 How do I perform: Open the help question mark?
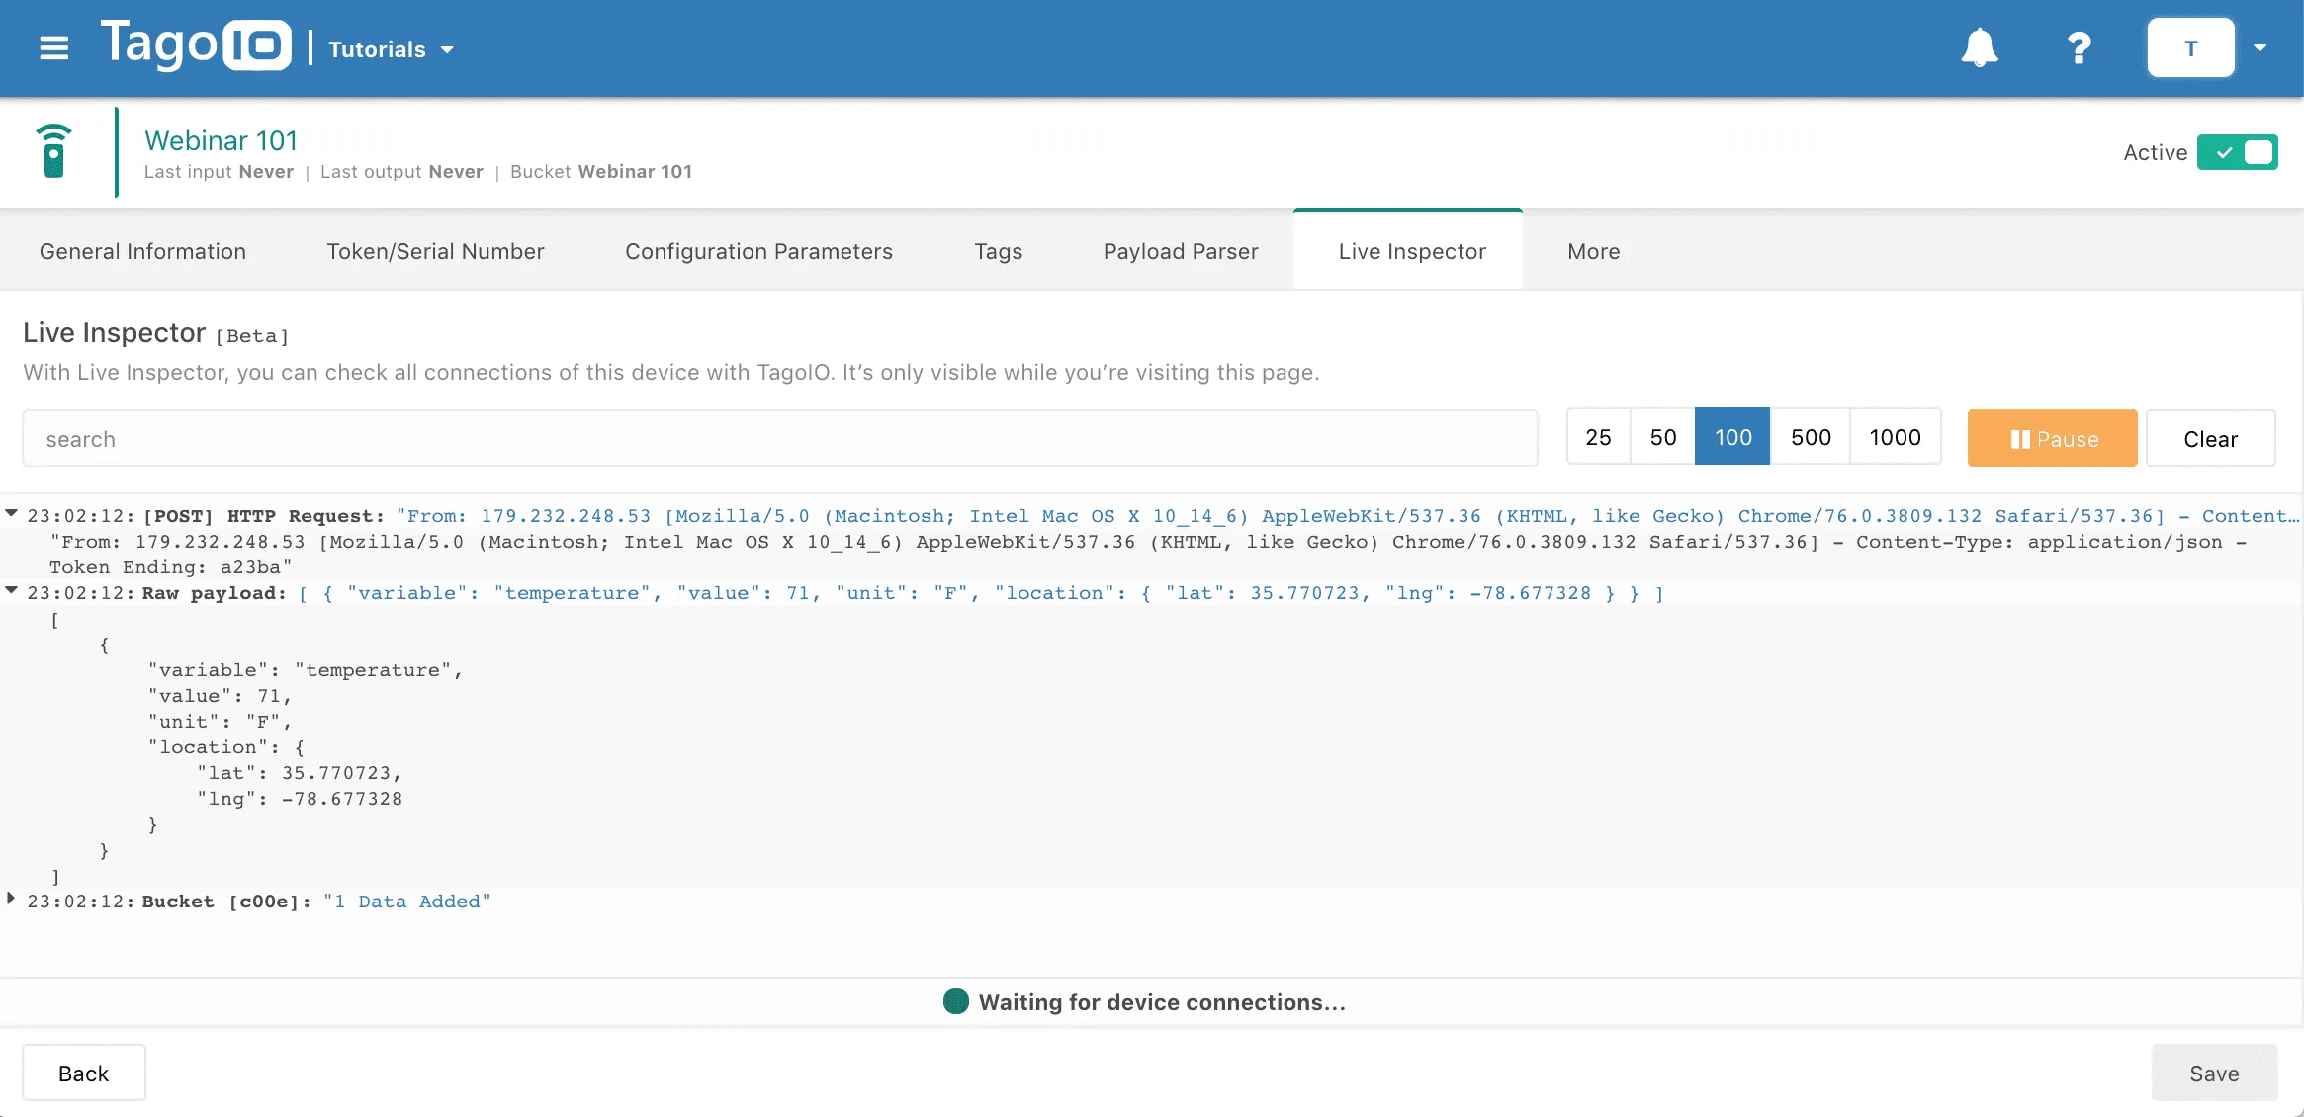[x=2080, y=46]
